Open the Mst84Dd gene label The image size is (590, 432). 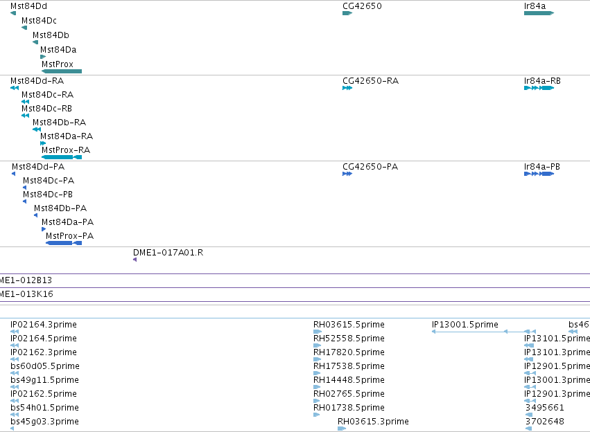point(28,6)
